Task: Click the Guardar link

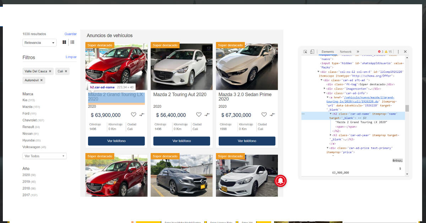Action: point(71,34)
